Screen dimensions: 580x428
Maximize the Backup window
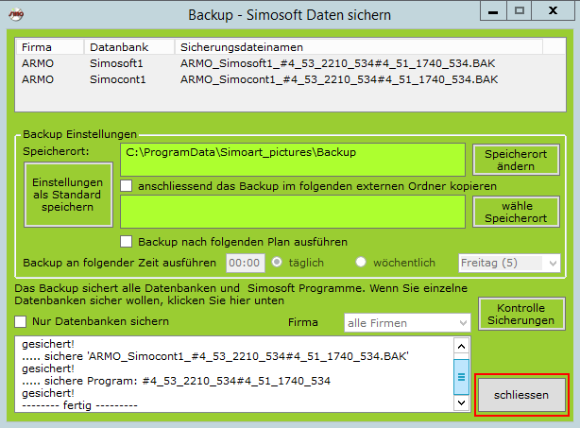(519, 10)
